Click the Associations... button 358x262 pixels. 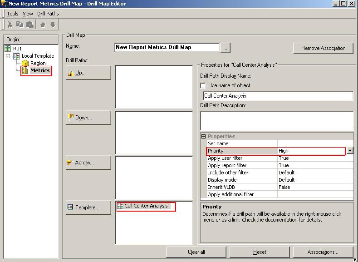coord(323,252)
